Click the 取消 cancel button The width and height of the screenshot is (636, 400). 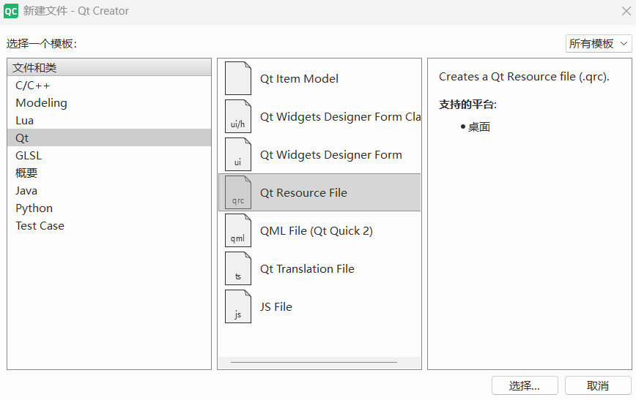tap(598, 386)
